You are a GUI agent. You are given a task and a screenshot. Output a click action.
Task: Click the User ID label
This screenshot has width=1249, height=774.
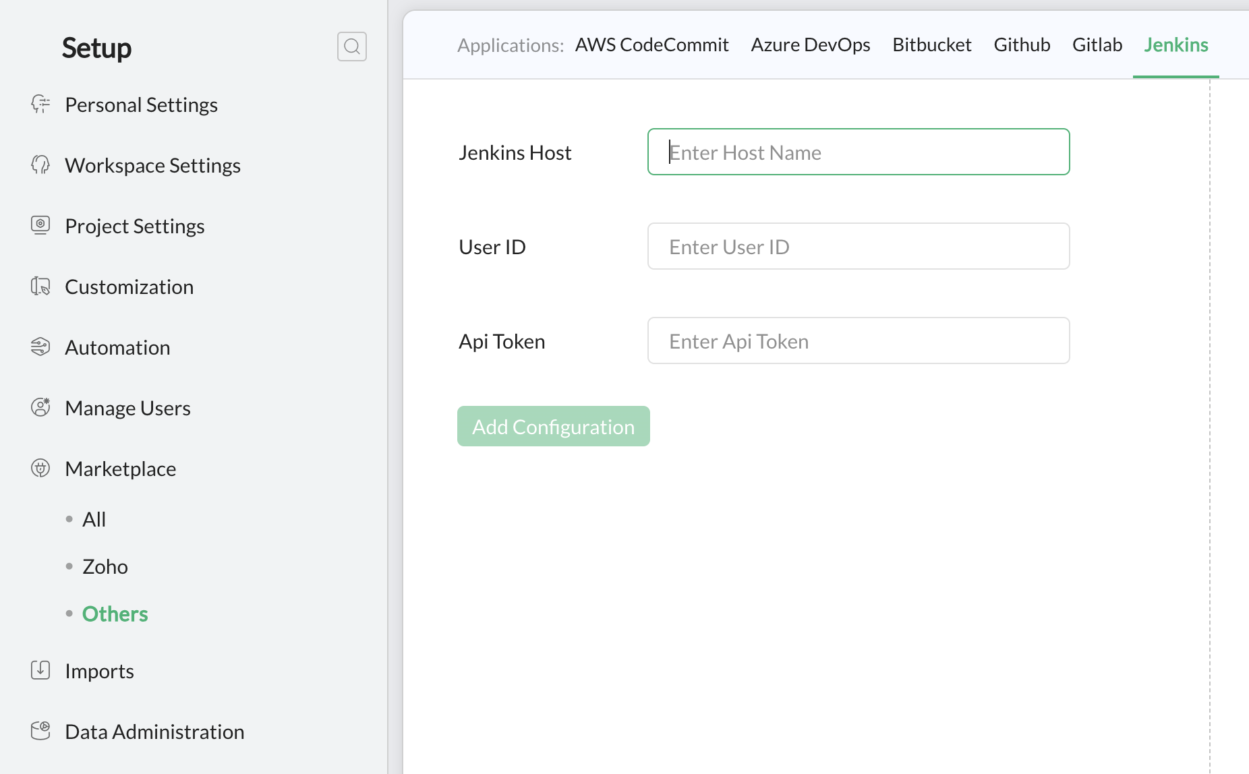[x=492, y=247]
